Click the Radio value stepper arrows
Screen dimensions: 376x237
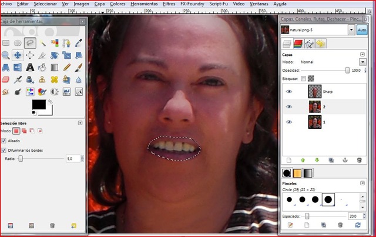[x=82, y=158]
